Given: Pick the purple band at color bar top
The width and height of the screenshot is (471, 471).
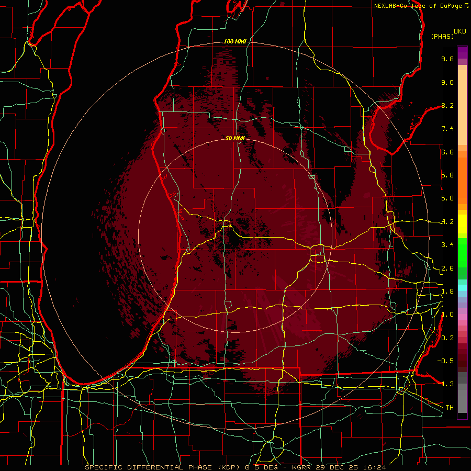Looking at the screenshot, I should 462,52.
